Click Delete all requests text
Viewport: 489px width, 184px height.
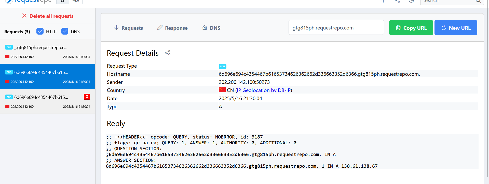point(51,16)
